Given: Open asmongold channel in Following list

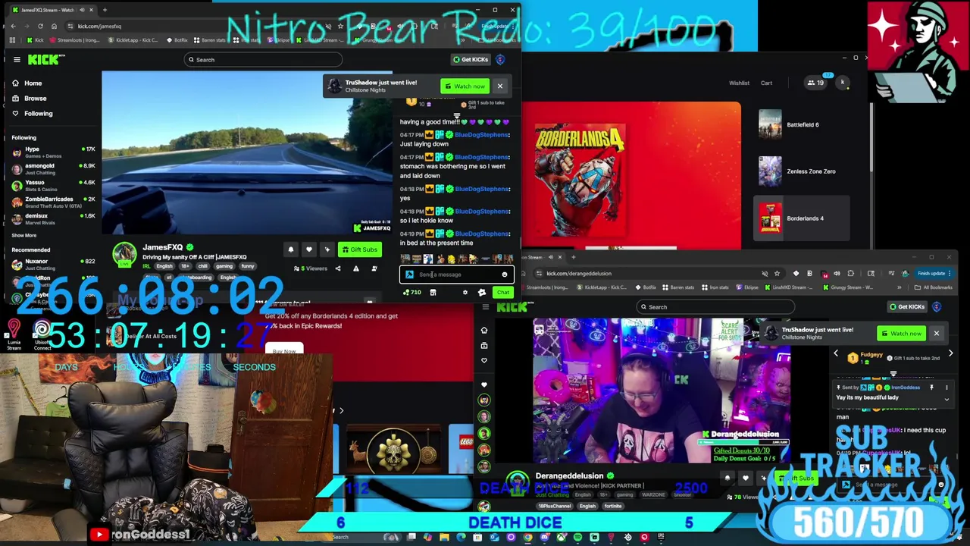Looking at the screenshot, I should point(53,168).
